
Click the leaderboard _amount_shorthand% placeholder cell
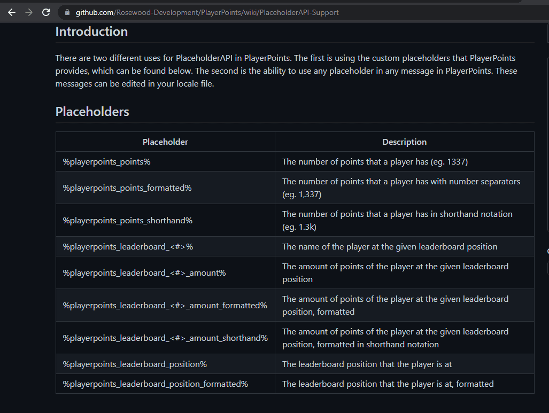coord(165,338)
